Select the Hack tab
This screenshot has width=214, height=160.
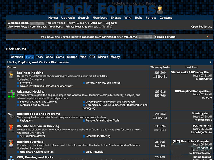point(30,57)
